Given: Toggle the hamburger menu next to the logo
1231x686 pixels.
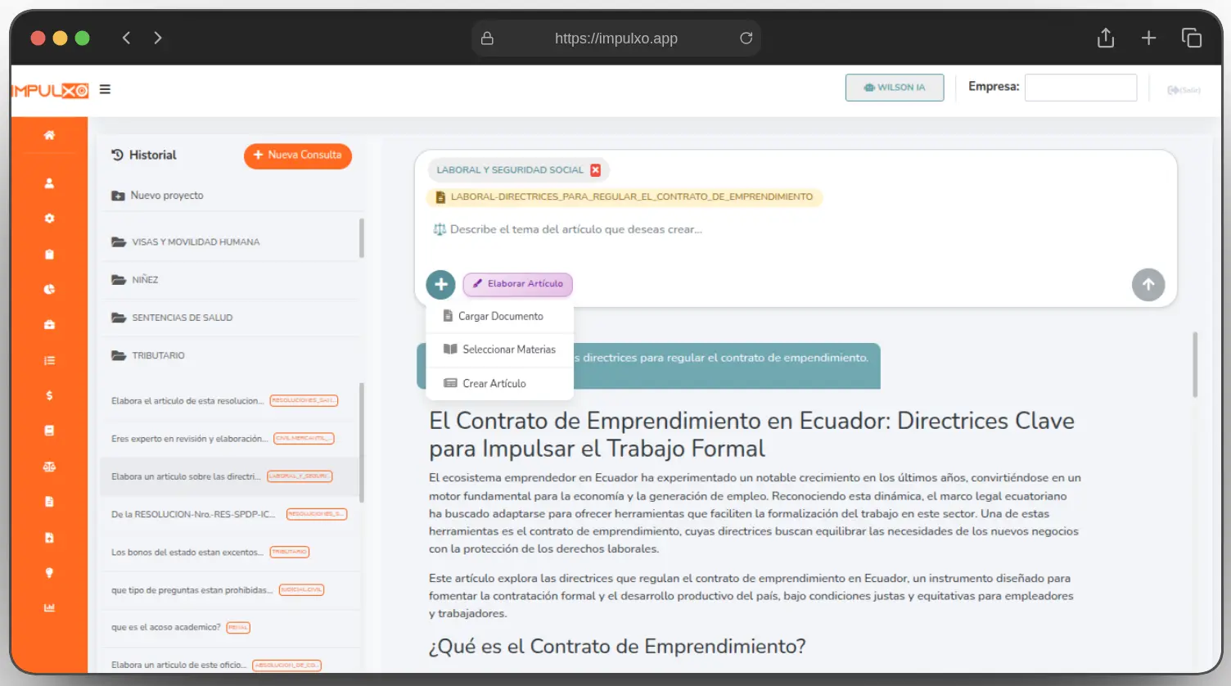Looking at the screenshot, I should (x=105, y=88).
